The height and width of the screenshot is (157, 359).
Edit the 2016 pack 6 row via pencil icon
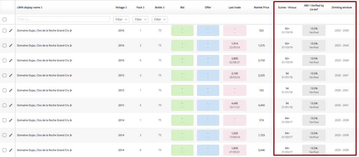(11, 60)
